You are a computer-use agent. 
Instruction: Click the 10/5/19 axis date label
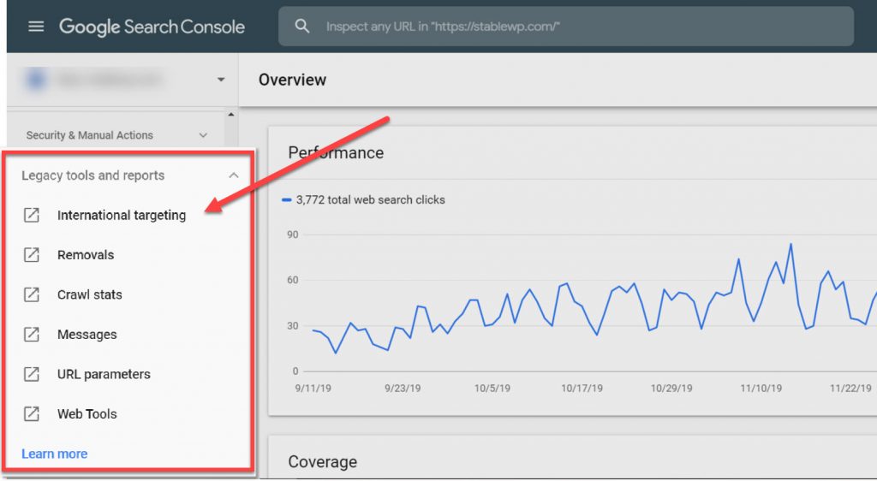[x=492, y=388]
